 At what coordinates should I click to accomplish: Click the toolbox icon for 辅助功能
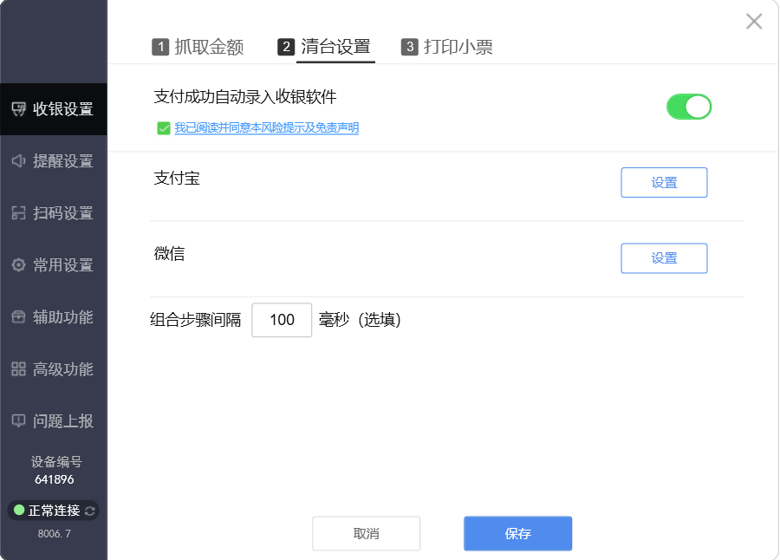[18, 317]
